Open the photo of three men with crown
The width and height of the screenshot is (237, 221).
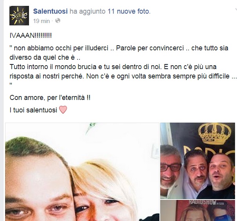pyautogui.click(x=197, y=161)
